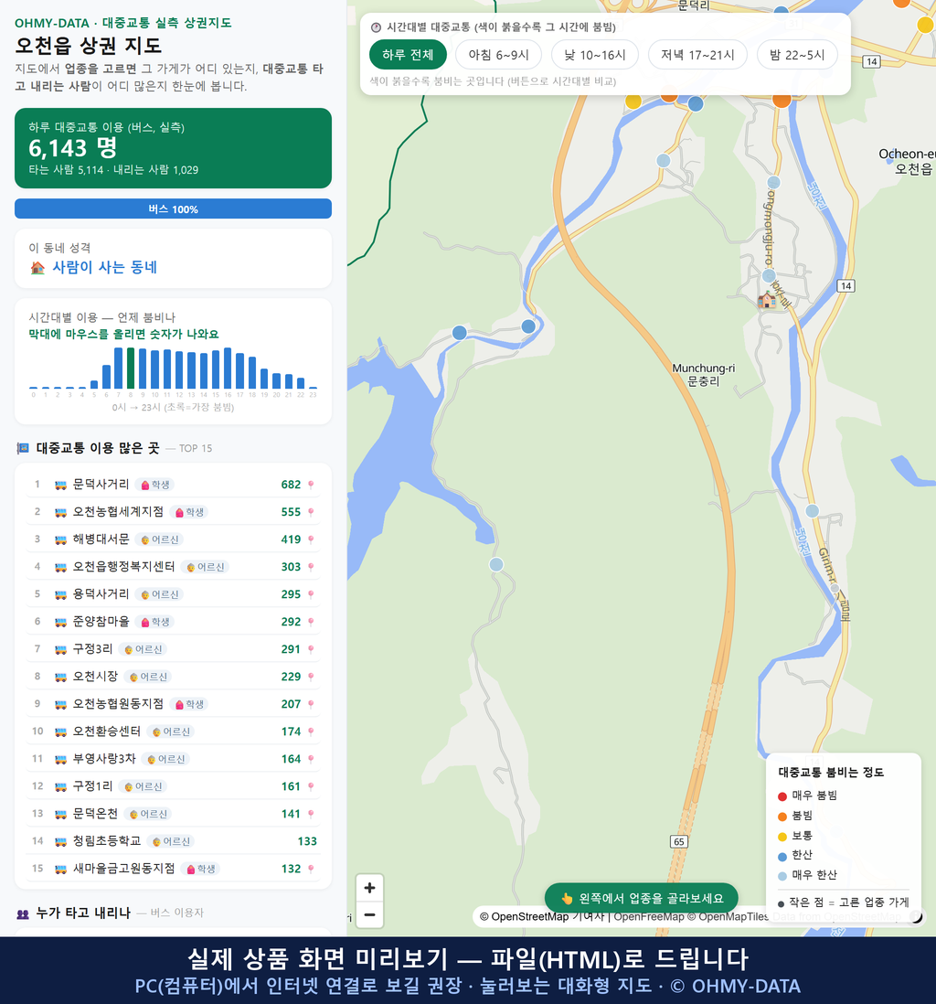The image size is (936, 1004).
Task: Click the orange 붐빔 legend swatch
Action: coord(782,817)
